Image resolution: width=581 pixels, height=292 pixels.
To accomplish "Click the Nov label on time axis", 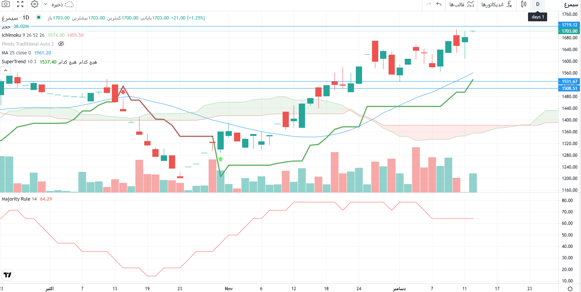I will pos(228,289).
